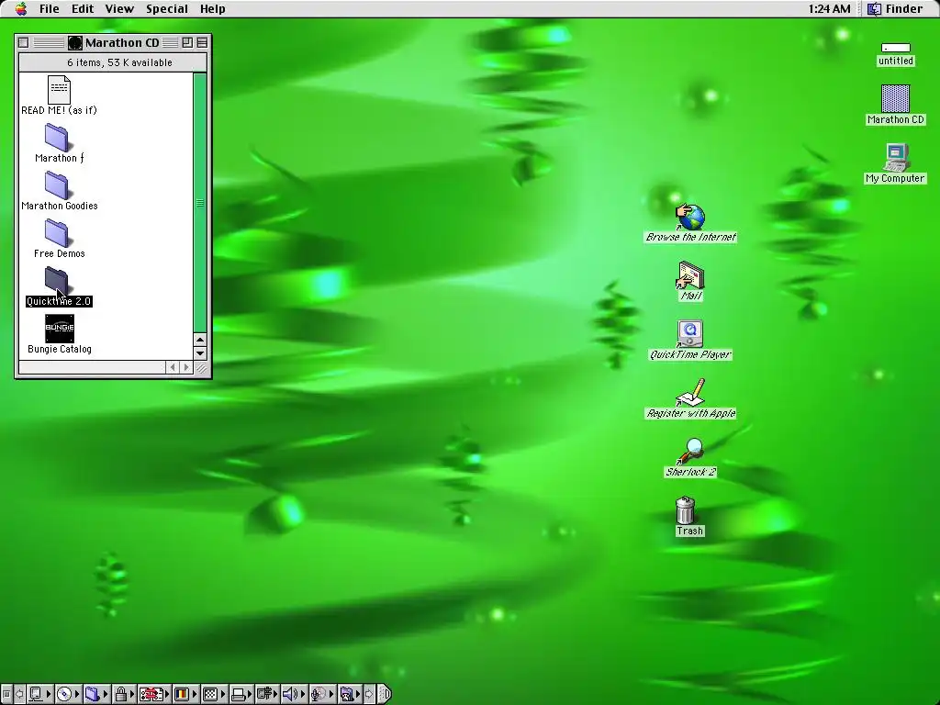The width and height of the screenshot is (940, 705).
Task: Open the Special menu
Action: 167,9
